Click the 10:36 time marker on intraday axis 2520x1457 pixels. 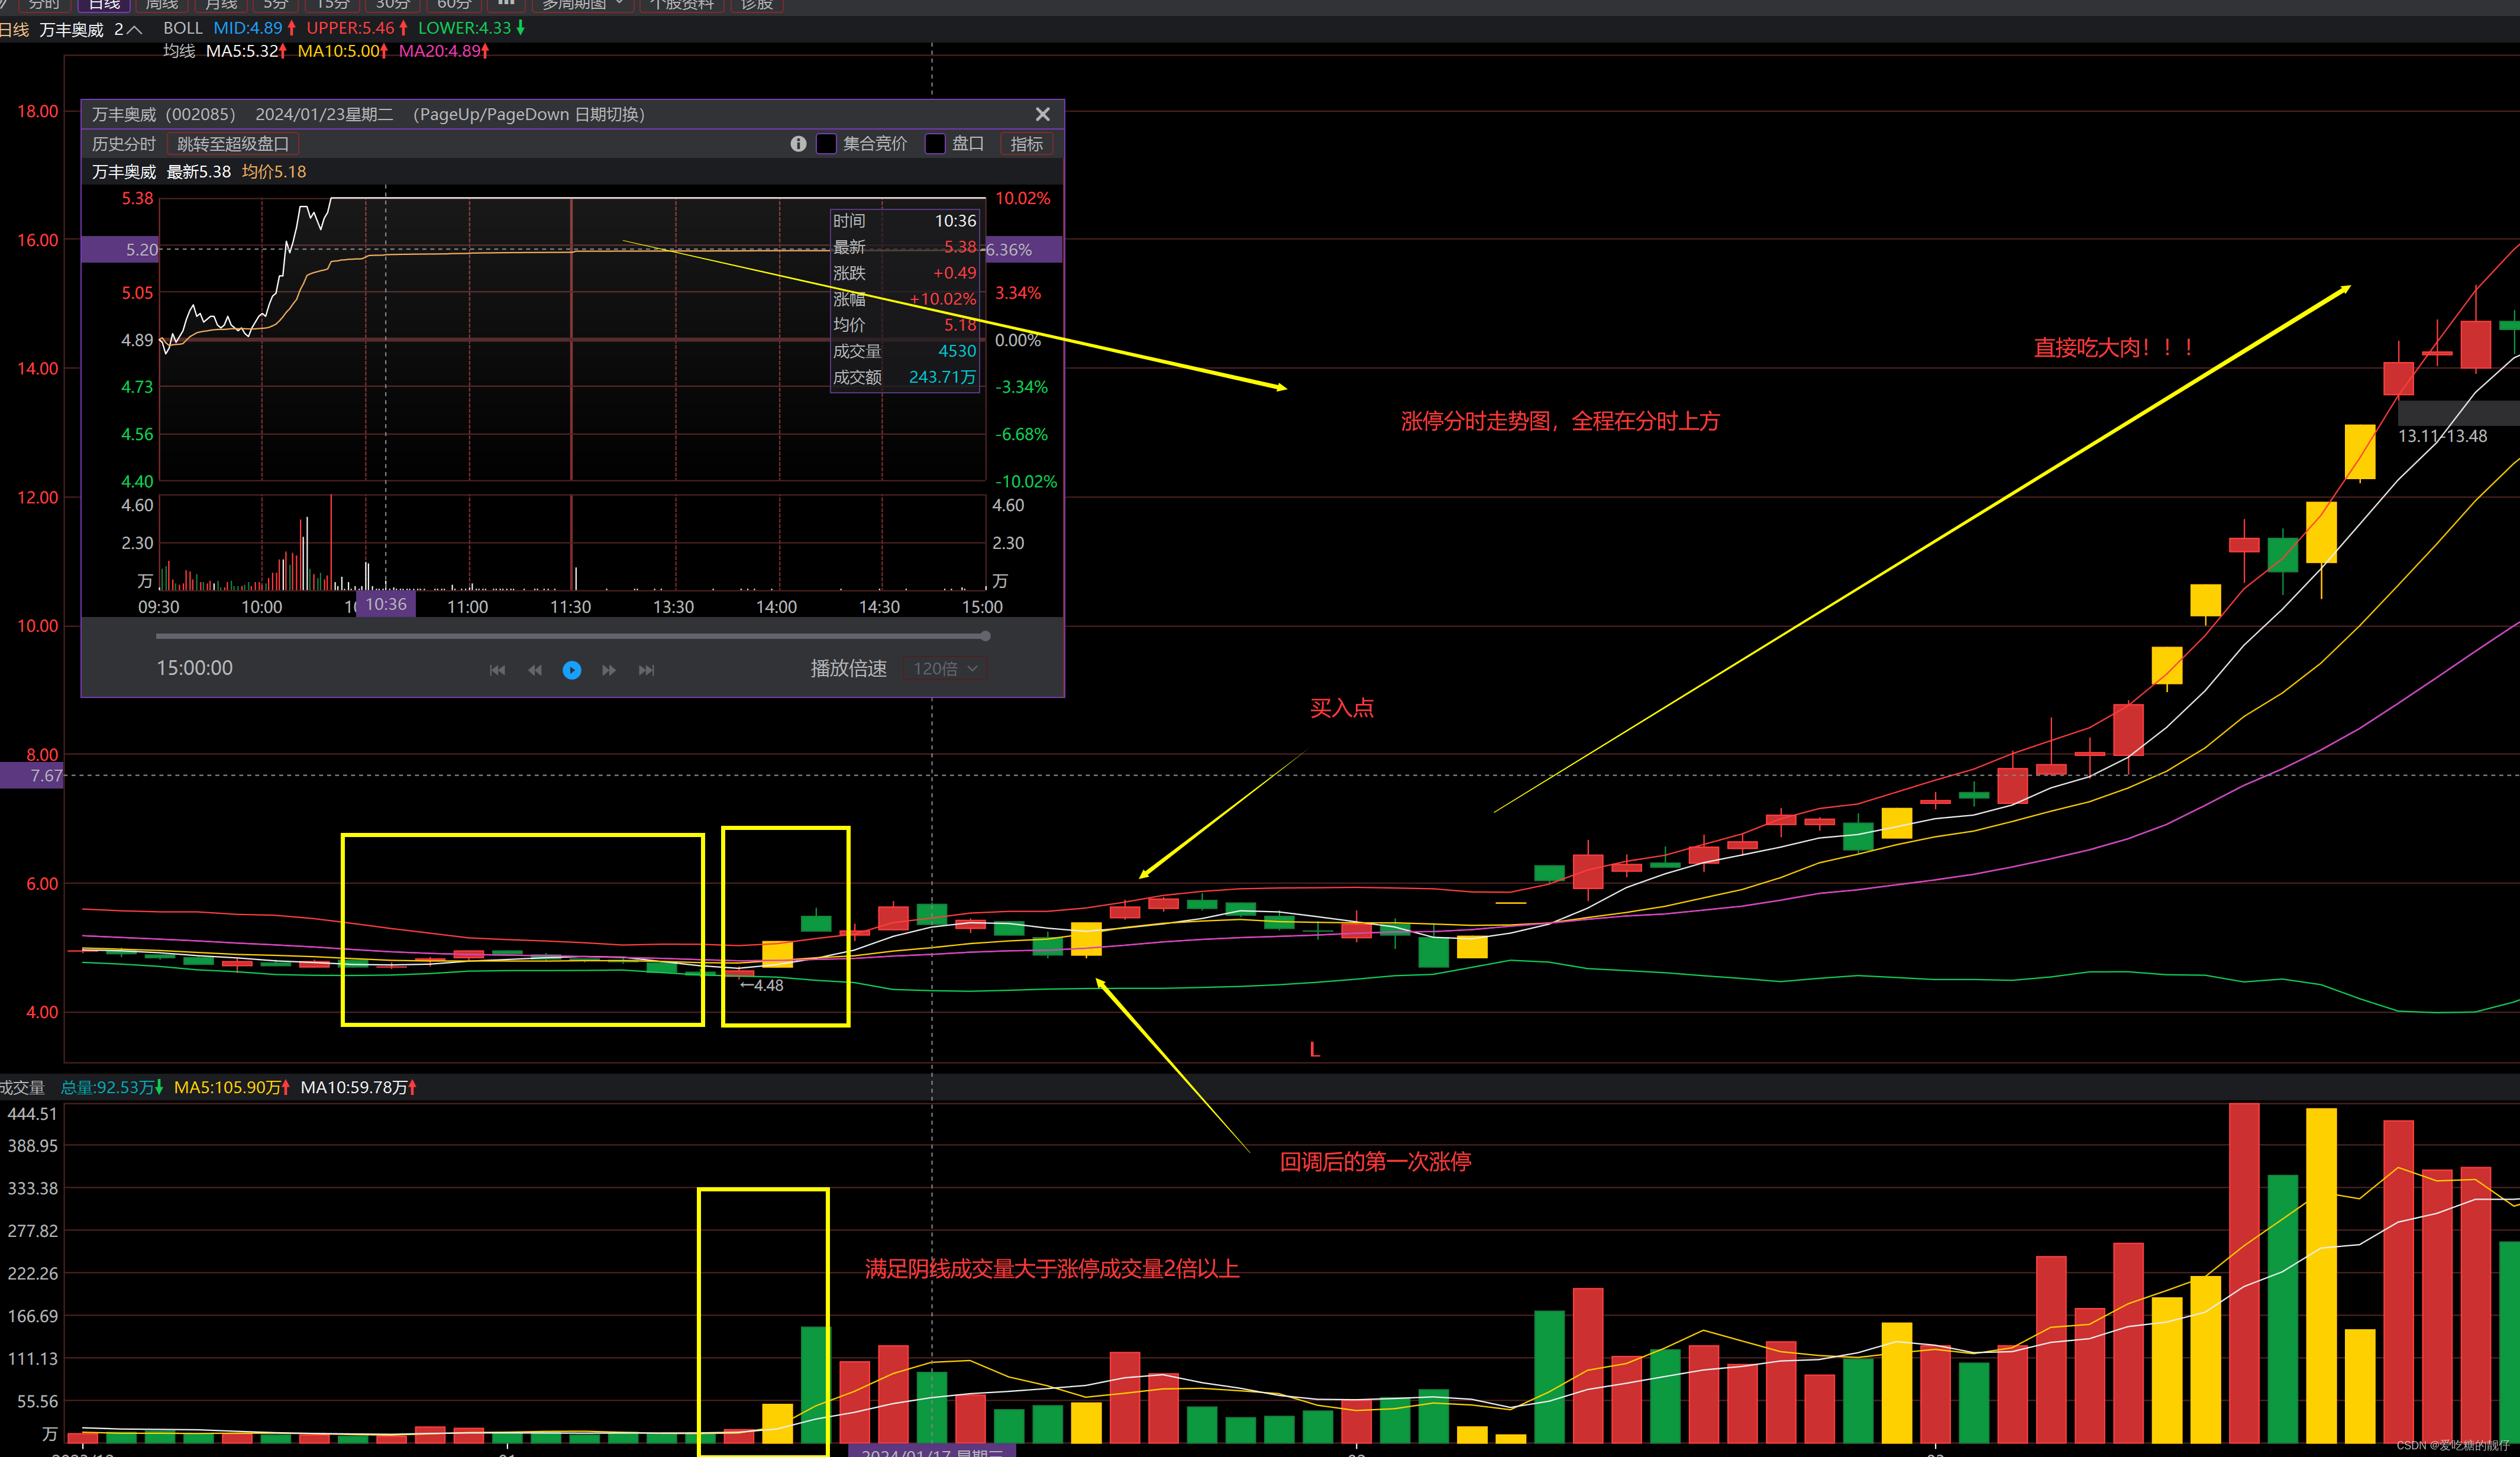click(x=385, y=604)
